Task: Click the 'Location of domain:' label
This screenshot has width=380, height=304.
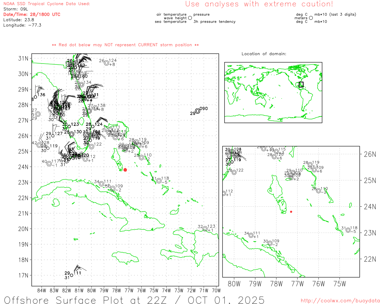Action: point(264,54)
